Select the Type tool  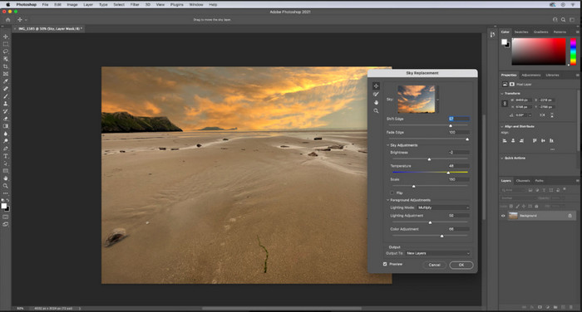click(x=6, y=156)
